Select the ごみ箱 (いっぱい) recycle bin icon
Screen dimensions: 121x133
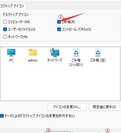click(x=76, y=53)
